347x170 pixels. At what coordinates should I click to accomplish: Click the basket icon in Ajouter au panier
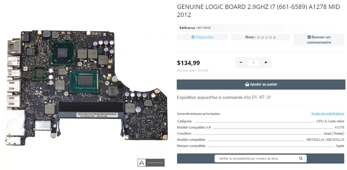247,84
